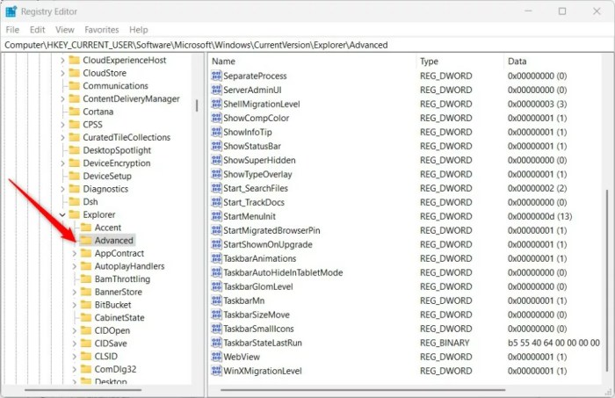Open the Edit menu

point(37,30)
